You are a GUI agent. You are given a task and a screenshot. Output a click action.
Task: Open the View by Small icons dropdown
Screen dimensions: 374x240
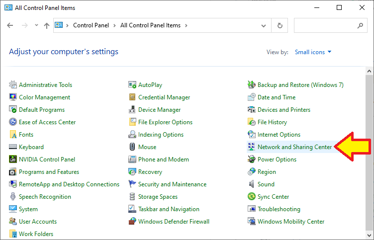313,52
